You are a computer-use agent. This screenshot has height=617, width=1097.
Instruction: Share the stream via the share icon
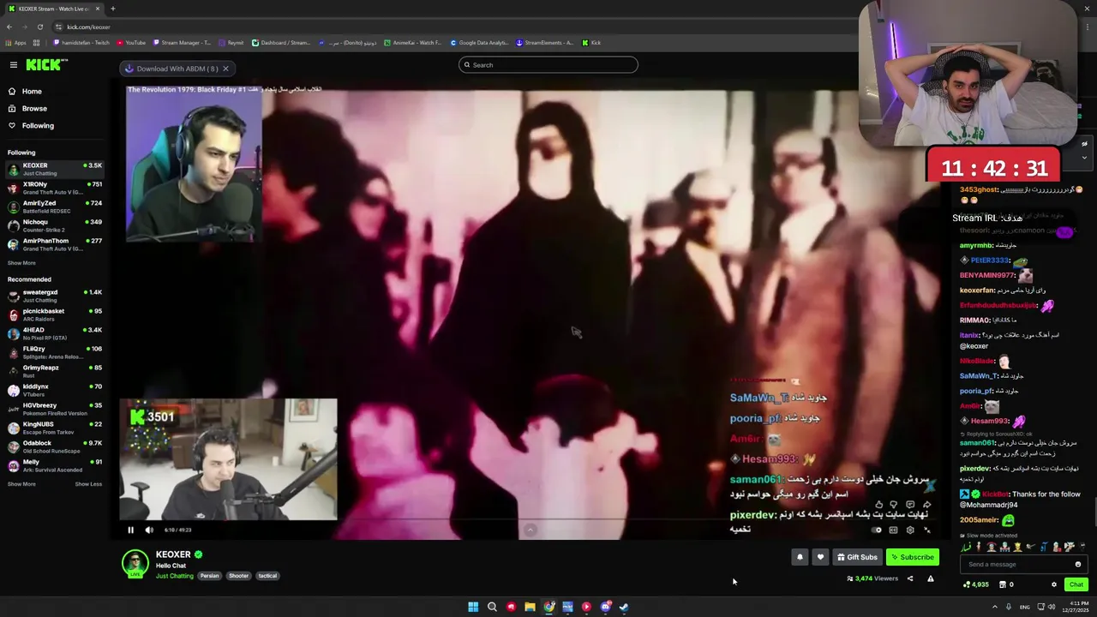(x=910, y=578)
